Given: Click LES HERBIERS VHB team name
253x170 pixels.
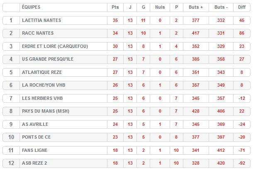Looking at the screenshot, I should coord(43,98).
